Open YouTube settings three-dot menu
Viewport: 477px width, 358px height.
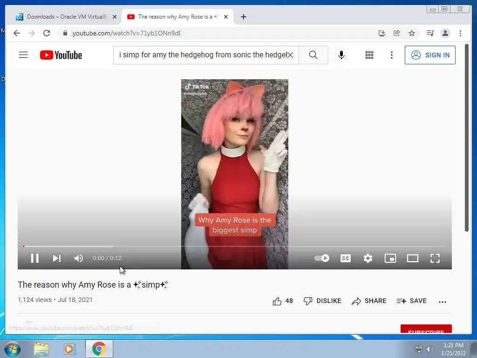click(x=392, y=55)
